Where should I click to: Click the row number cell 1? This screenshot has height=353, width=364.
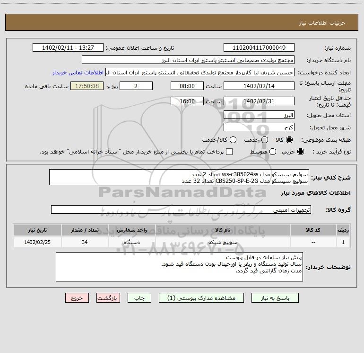point(343,242)
